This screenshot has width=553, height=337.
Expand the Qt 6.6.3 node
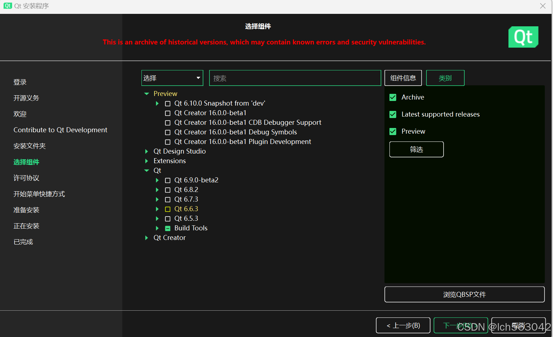pyautogui.click(x=157, y=209)
